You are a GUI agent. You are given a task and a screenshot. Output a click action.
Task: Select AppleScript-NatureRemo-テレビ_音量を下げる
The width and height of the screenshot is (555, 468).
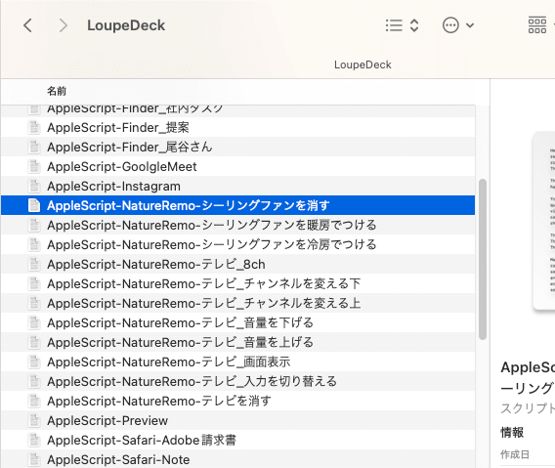pyautogui.click(x=237, y=322)
